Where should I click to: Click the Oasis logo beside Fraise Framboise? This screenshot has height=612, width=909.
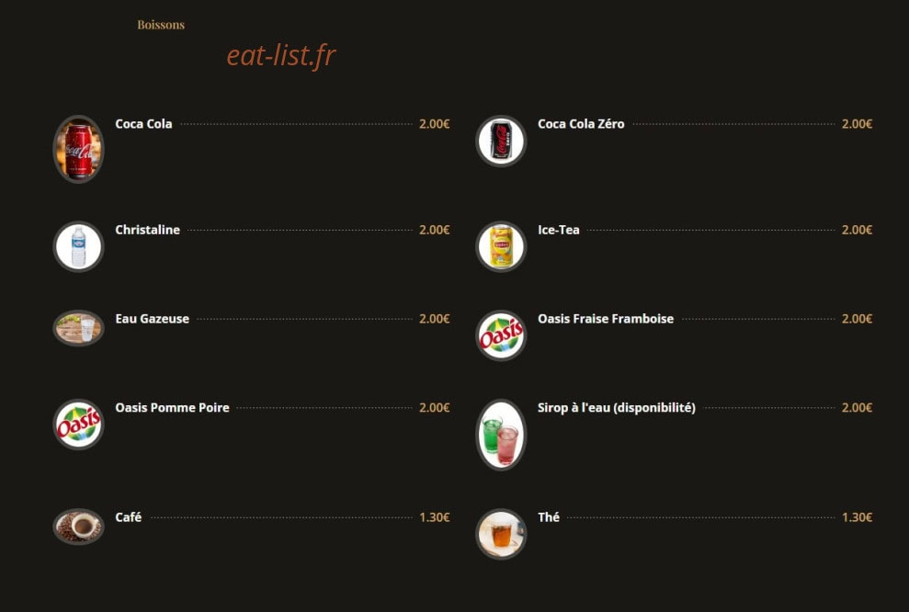coord(501,335)
